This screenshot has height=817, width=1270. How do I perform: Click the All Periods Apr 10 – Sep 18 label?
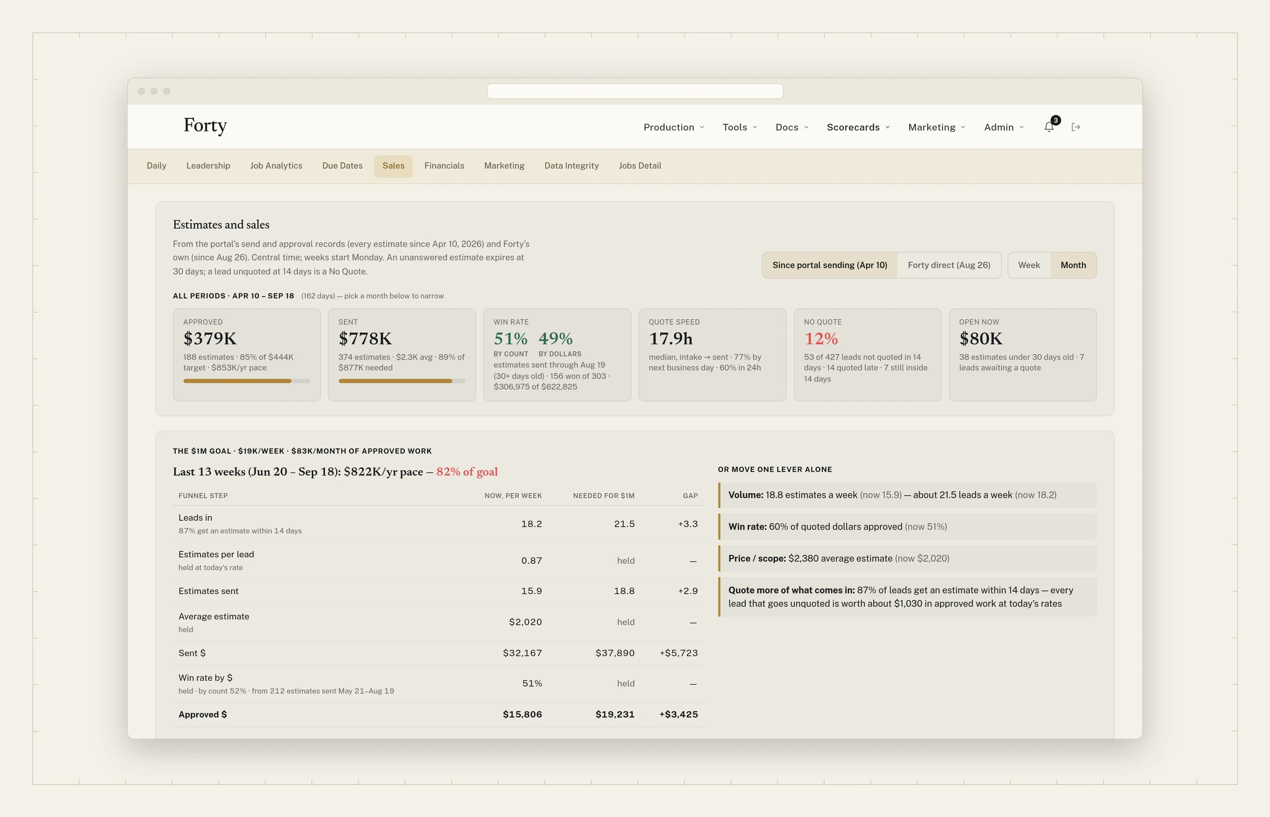pyautogui.click(x=234, y=296)
